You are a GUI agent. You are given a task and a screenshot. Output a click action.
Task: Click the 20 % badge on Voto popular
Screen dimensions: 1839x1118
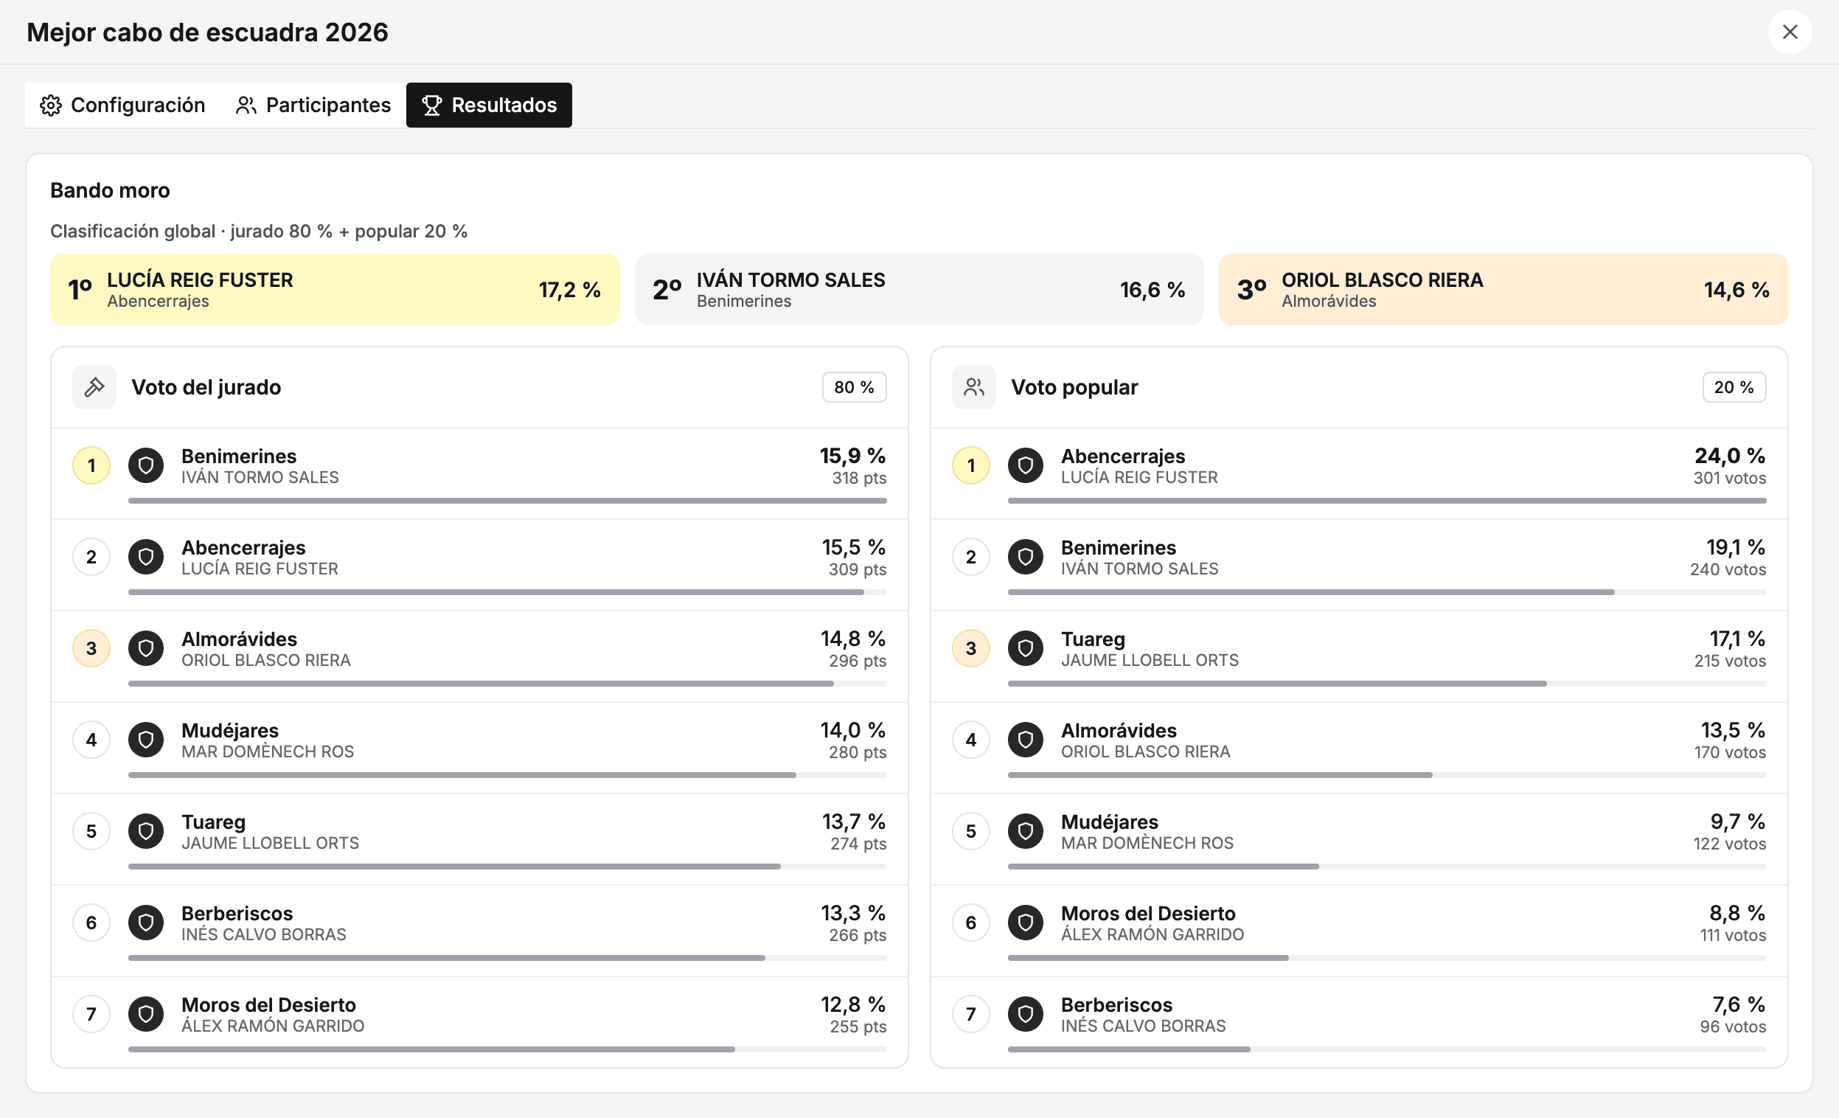[1734, 387]
